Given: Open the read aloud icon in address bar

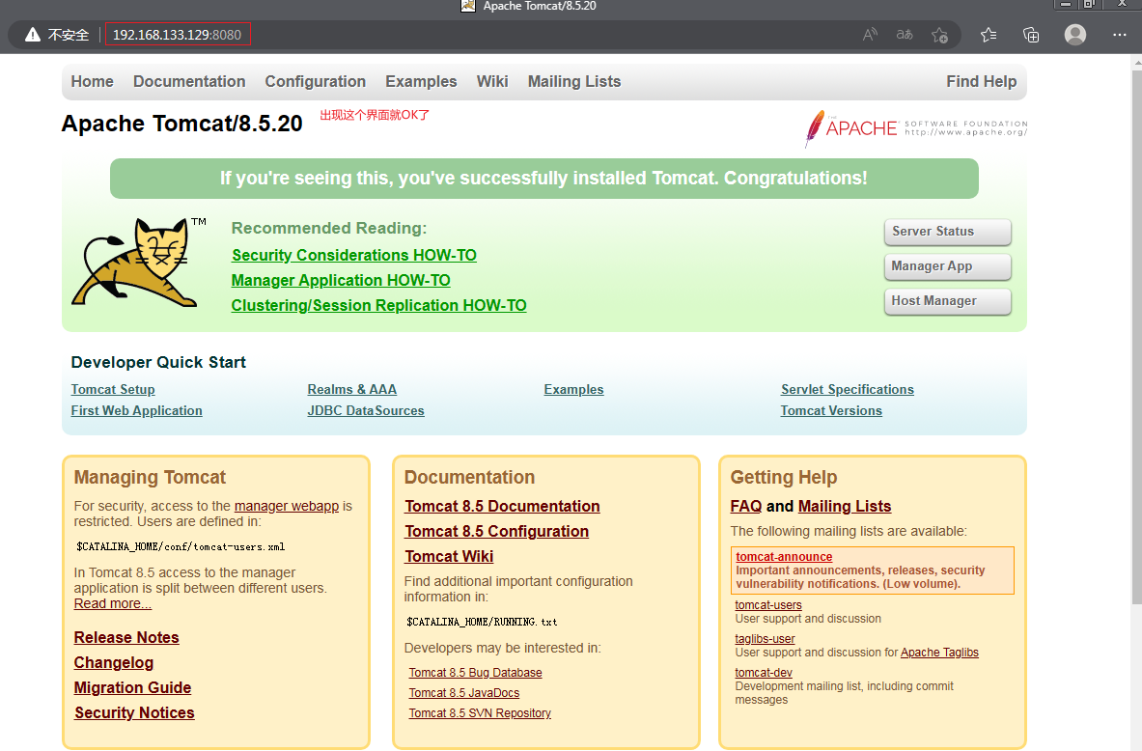Looking at the screenshot, I should (x=870, y=35).
